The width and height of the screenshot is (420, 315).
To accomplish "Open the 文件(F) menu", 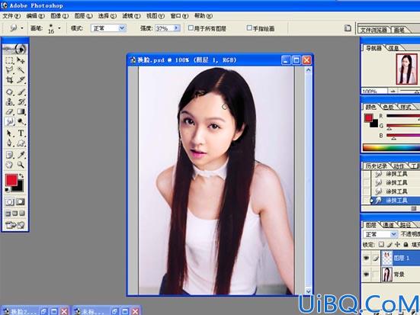I will (x=11, y=16).
